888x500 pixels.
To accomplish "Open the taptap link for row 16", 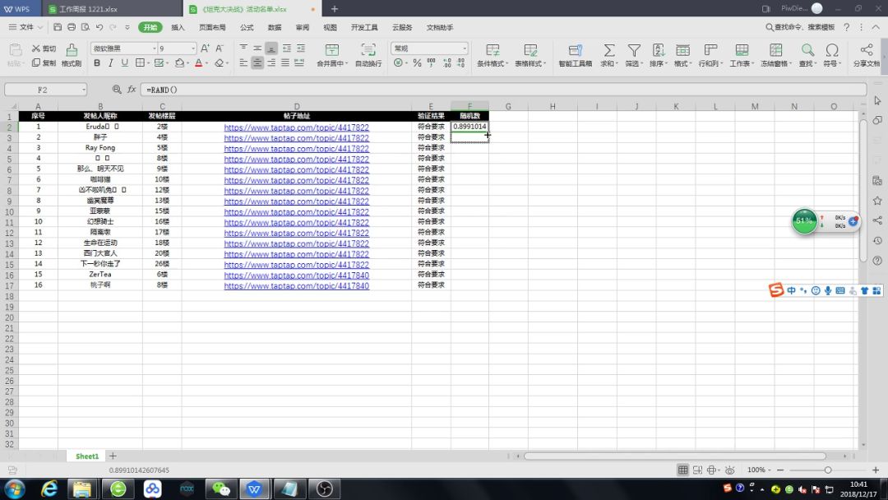I will [296, 286].
